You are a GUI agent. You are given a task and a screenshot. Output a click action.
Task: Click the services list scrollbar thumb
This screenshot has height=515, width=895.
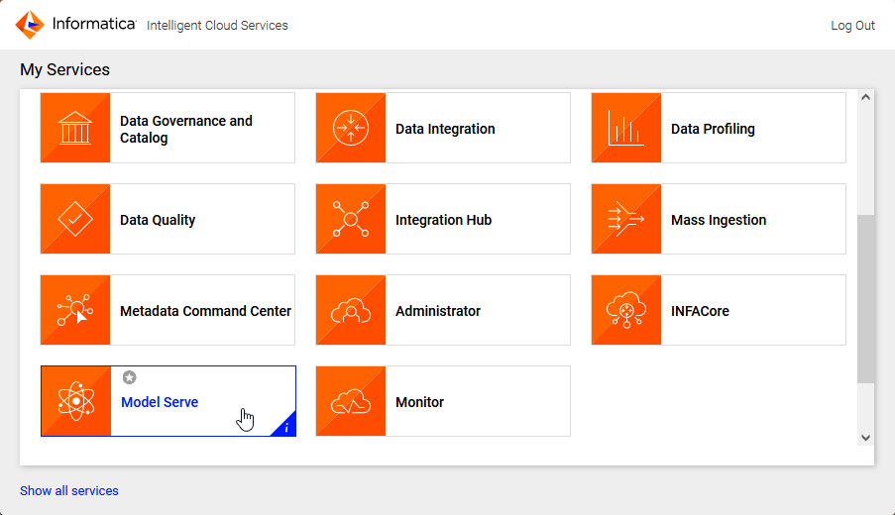(x=865, y=299)
